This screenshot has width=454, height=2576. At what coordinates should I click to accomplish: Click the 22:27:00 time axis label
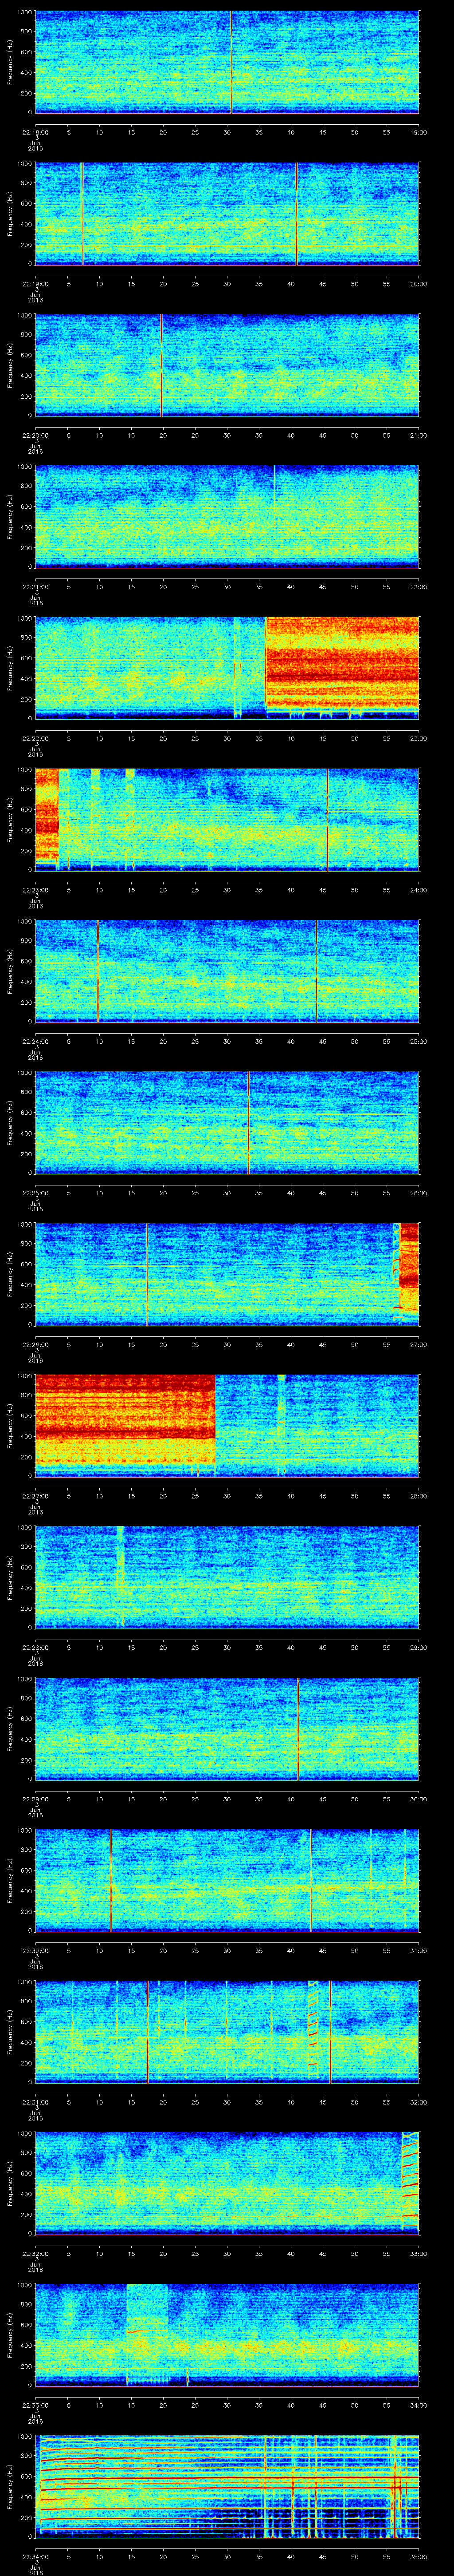pyautogui.click(x=35, y=1495)
